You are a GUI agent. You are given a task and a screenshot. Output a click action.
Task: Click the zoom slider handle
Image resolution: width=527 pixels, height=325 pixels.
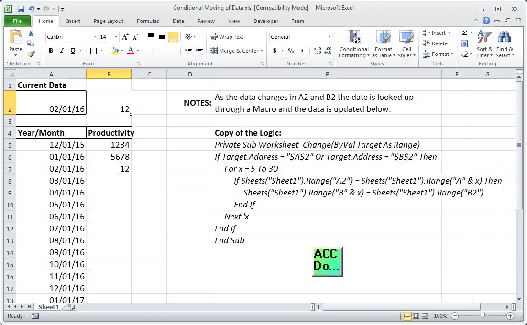(x=483, y=315)
